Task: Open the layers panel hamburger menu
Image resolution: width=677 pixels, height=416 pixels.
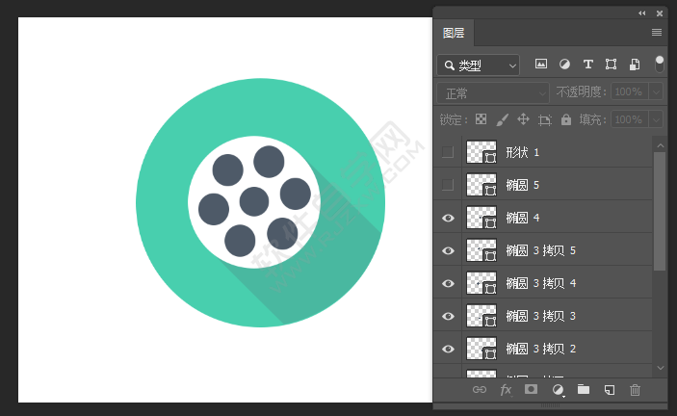Action: [x=656, y=33]
